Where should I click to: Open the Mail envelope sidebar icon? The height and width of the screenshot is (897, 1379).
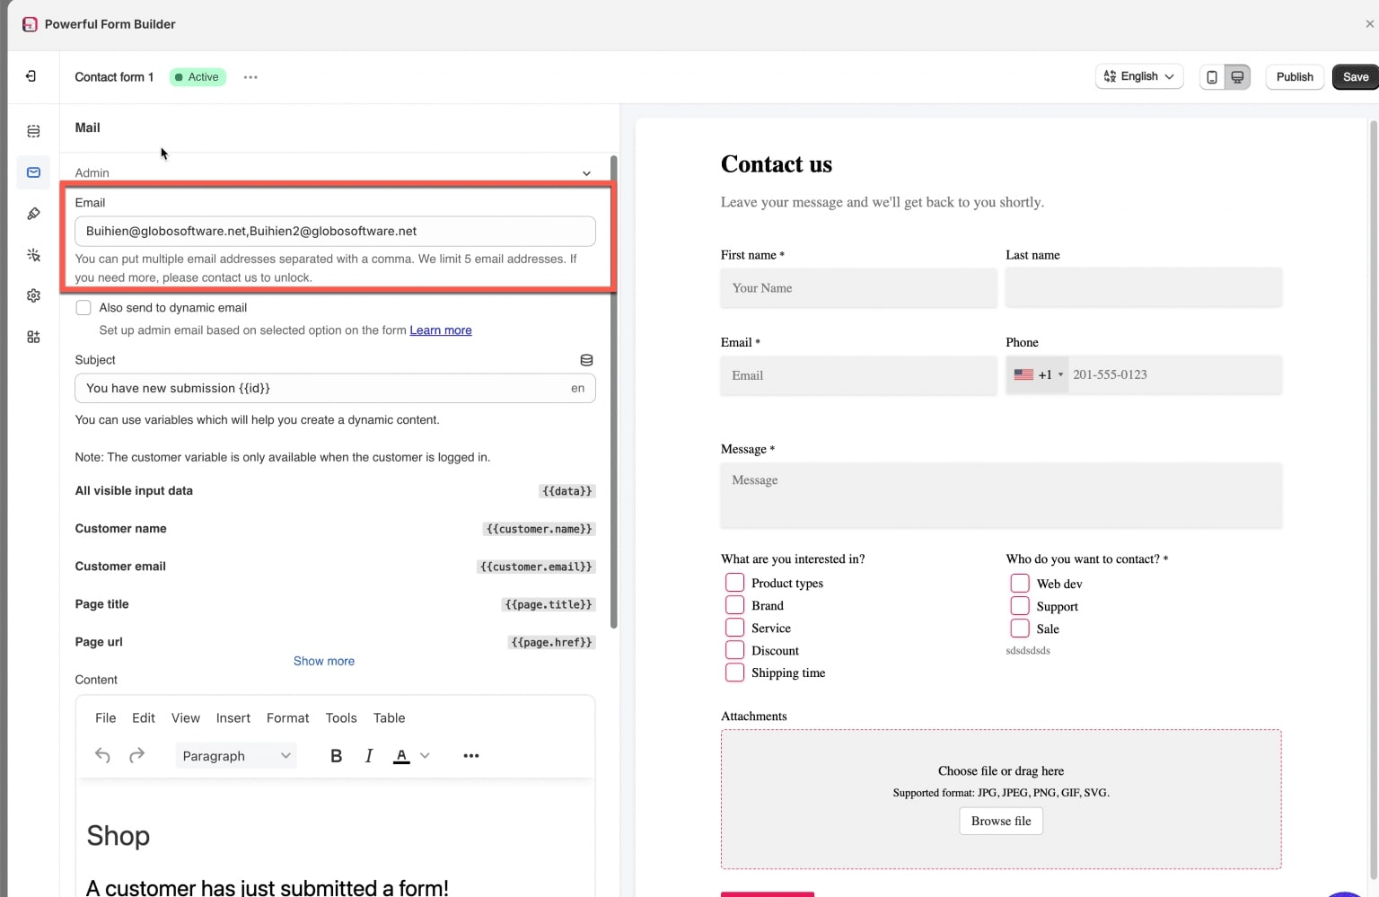pyautogui.click(x=33, y=172)
